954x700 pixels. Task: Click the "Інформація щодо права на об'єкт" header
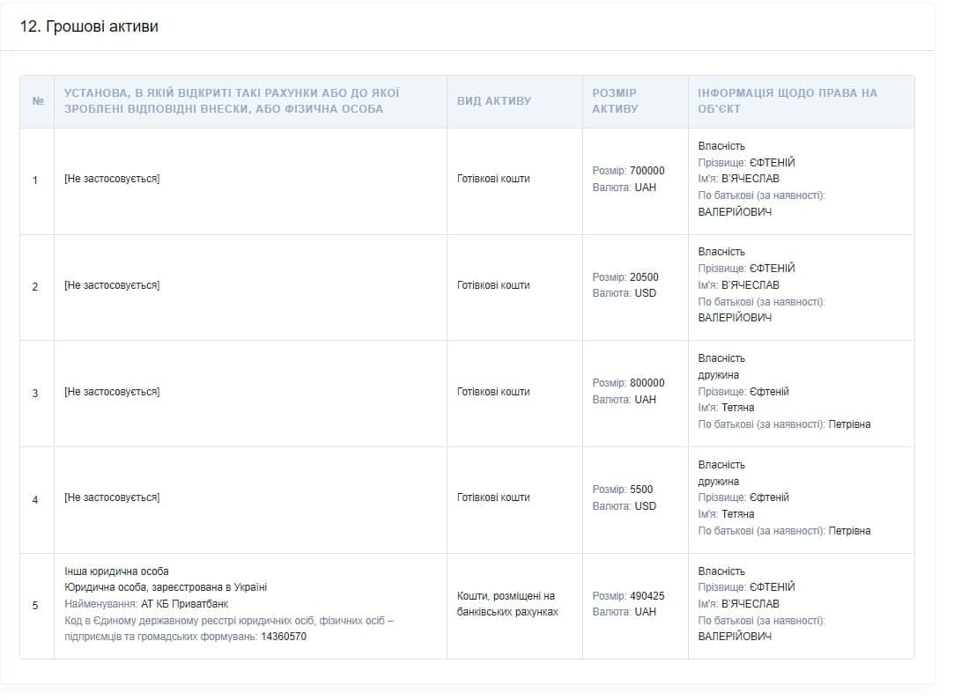(788, 101)
